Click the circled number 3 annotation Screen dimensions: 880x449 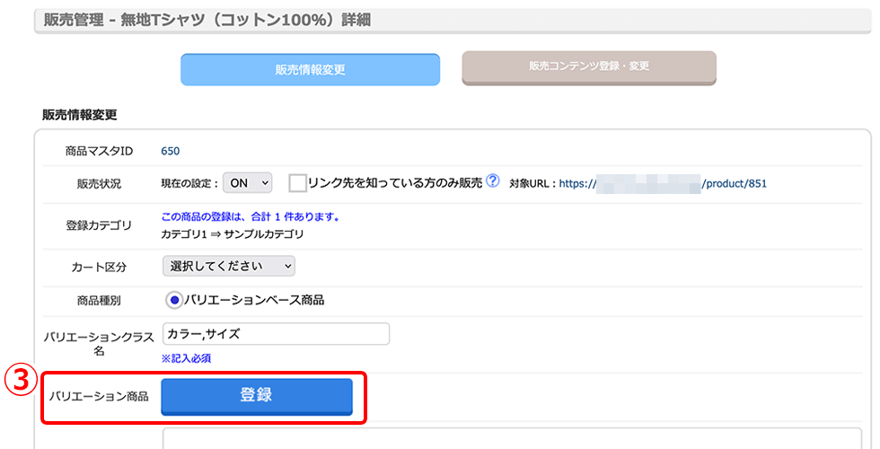21,381
